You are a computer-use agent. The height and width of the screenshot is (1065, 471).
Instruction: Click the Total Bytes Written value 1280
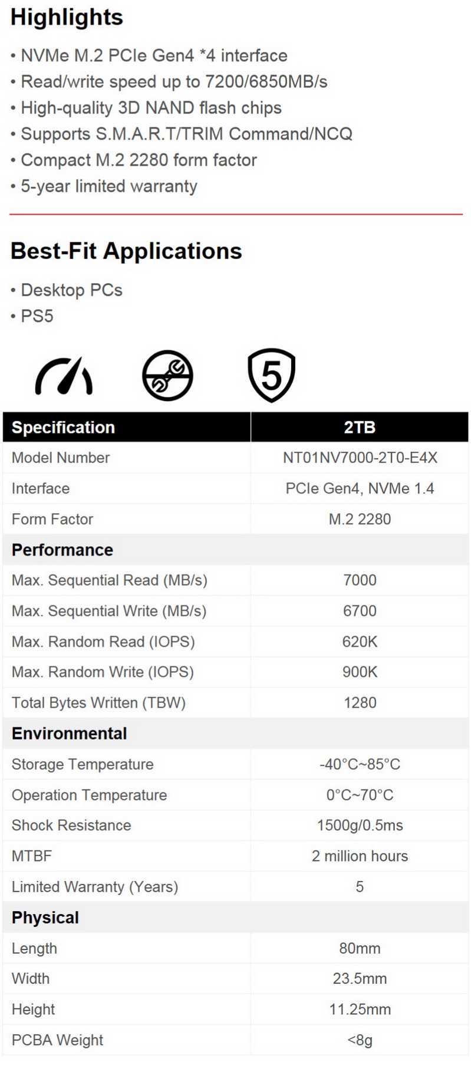pyautogui.click(x=360, y=703)
